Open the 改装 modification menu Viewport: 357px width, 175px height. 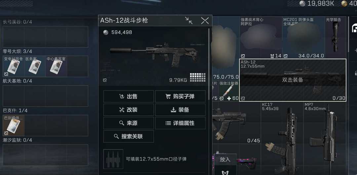128,110
